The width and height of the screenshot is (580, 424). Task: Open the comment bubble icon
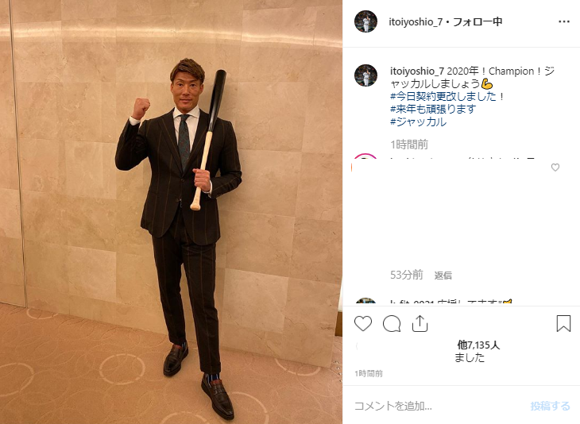392,324
